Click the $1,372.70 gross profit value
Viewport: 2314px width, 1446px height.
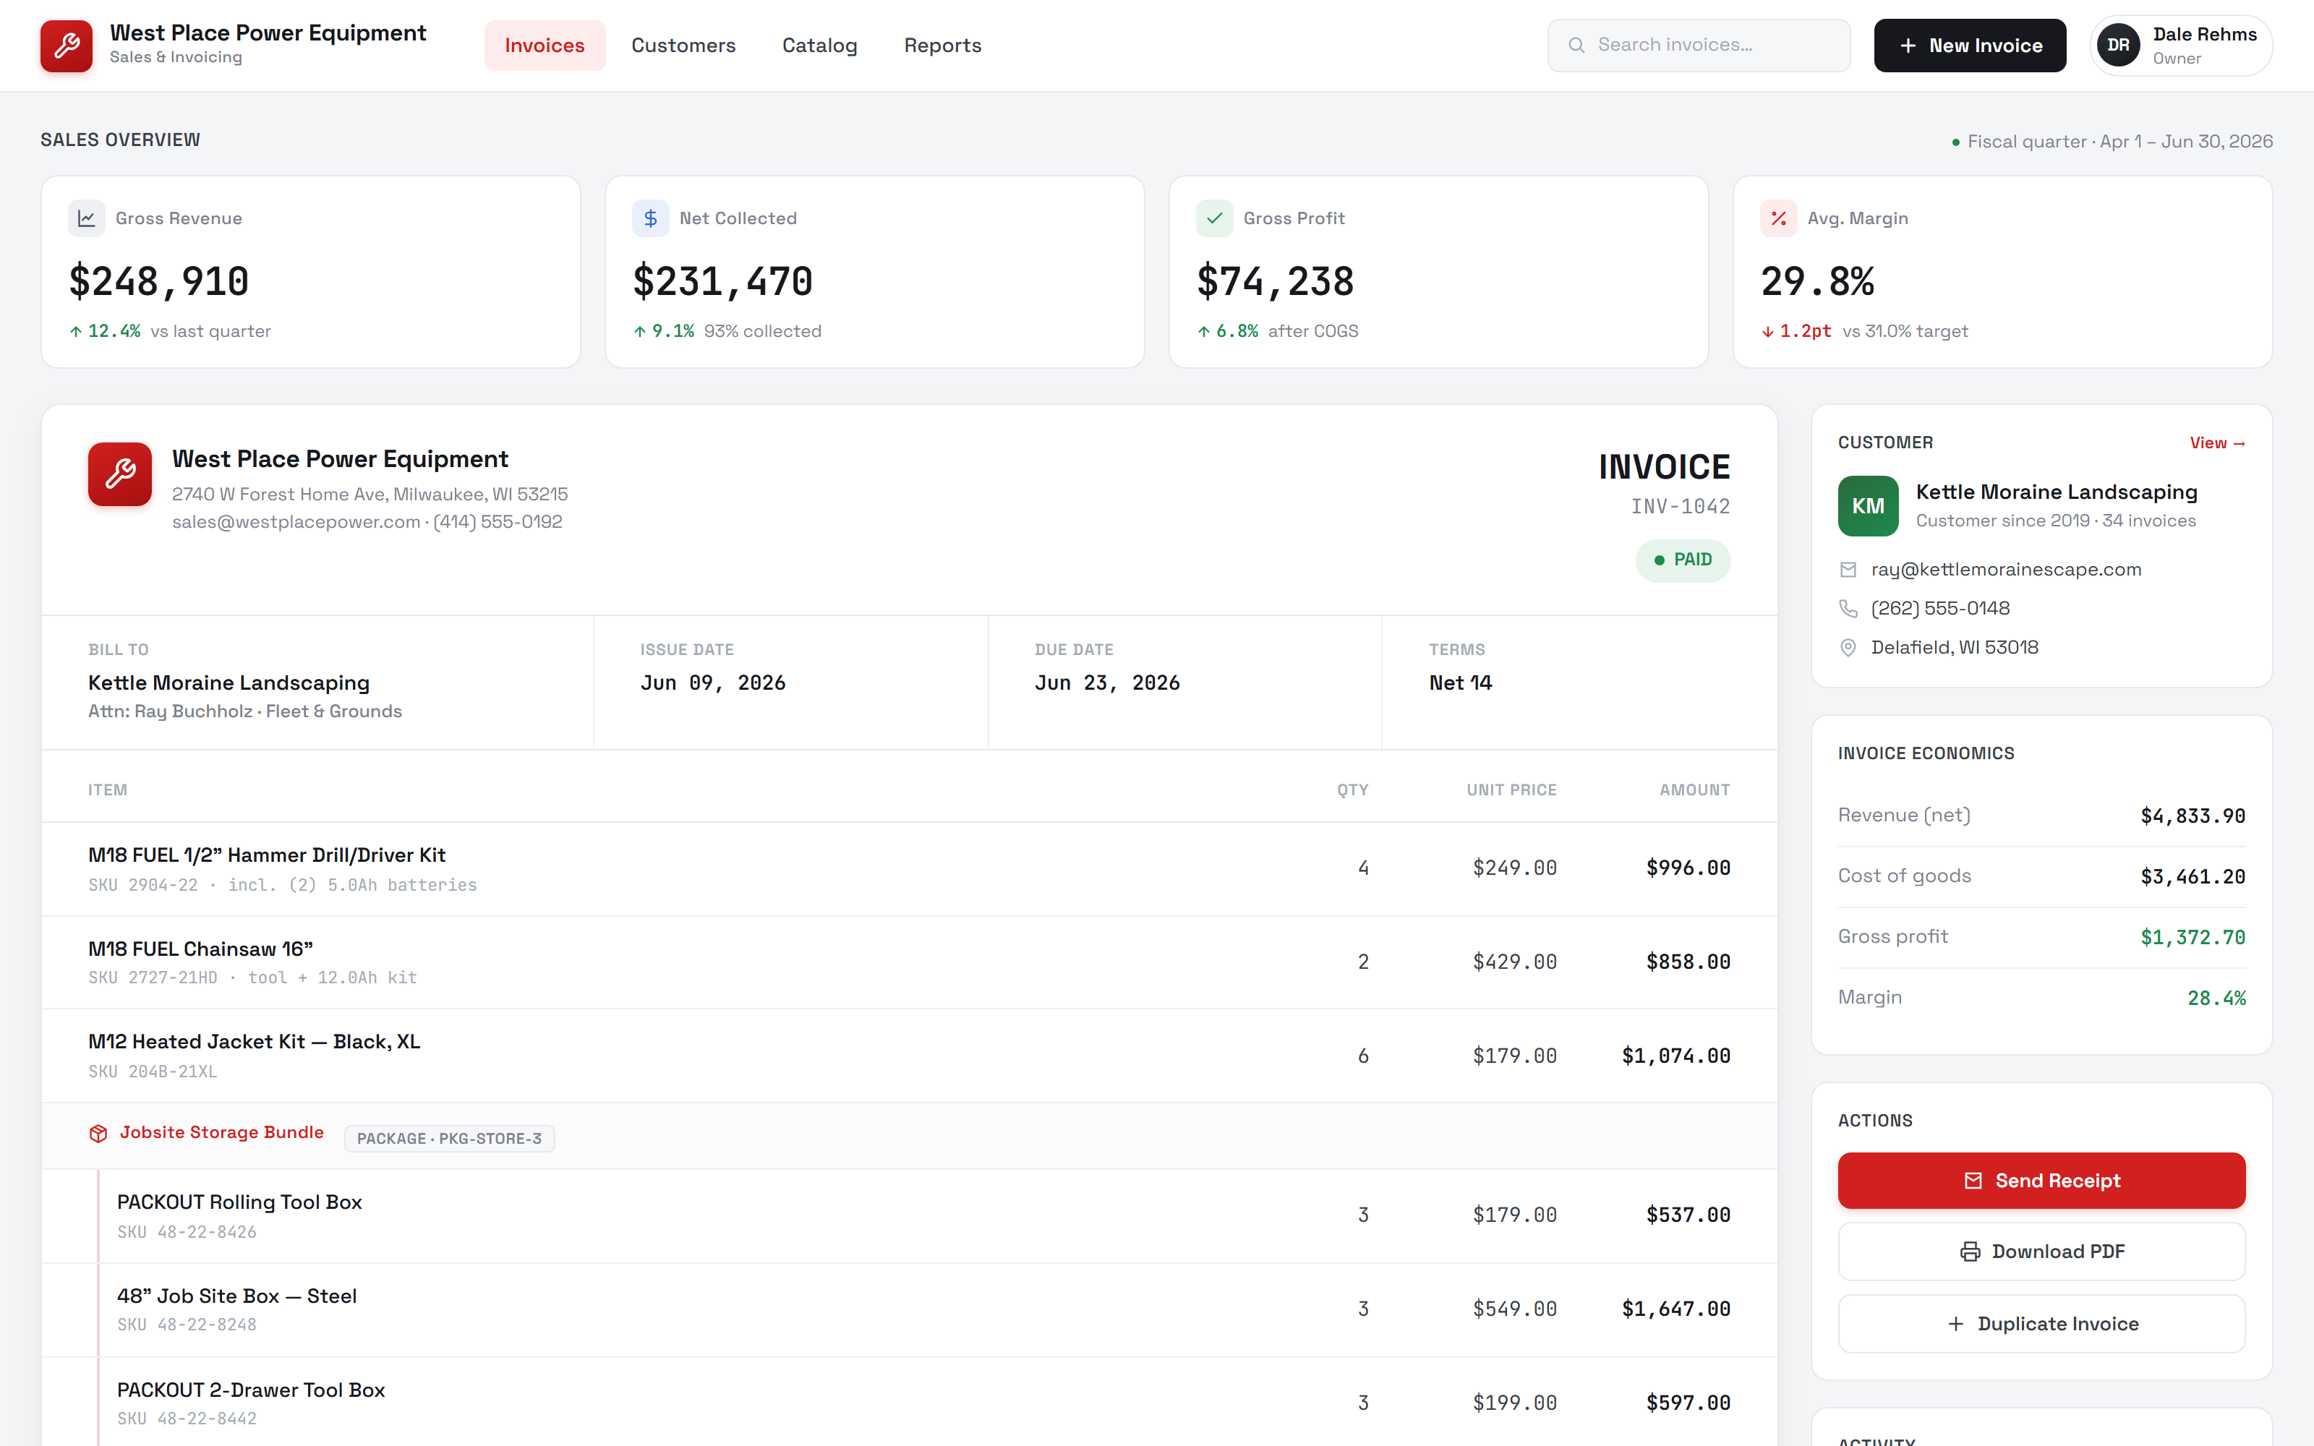pyautogui.click(x=2193, y=937)
